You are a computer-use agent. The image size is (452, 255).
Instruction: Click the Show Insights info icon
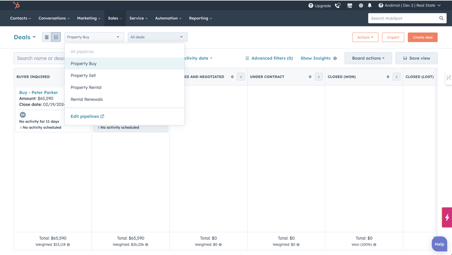tap(335, 59)
